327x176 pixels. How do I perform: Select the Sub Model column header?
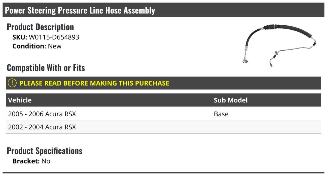coord(231,100)
